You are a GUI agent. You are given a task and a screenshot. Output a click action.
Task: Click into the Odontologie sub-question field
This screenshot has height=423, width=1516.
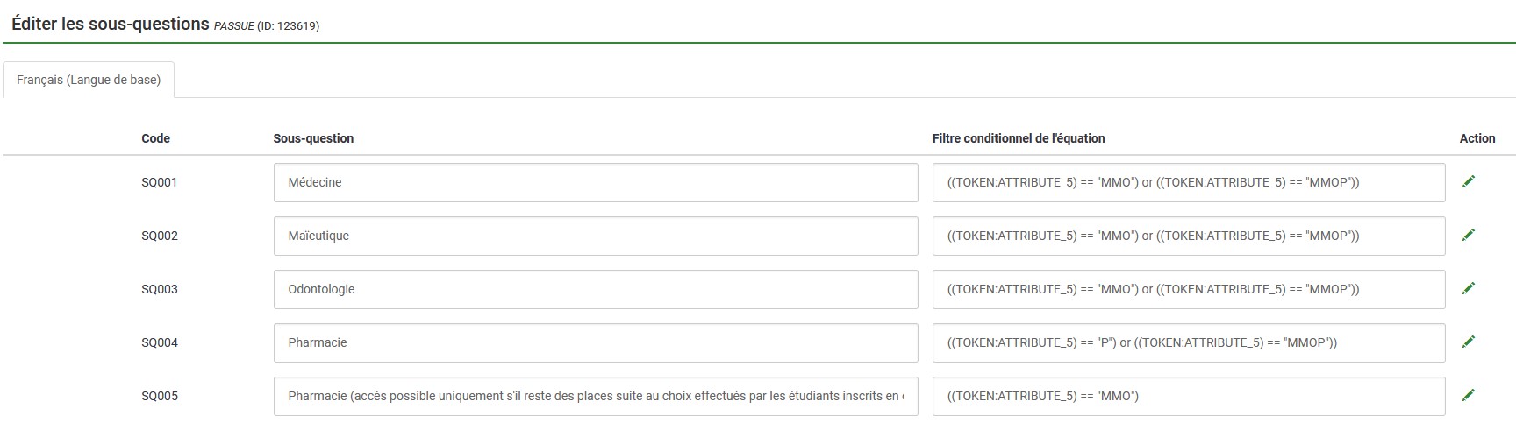595,289
